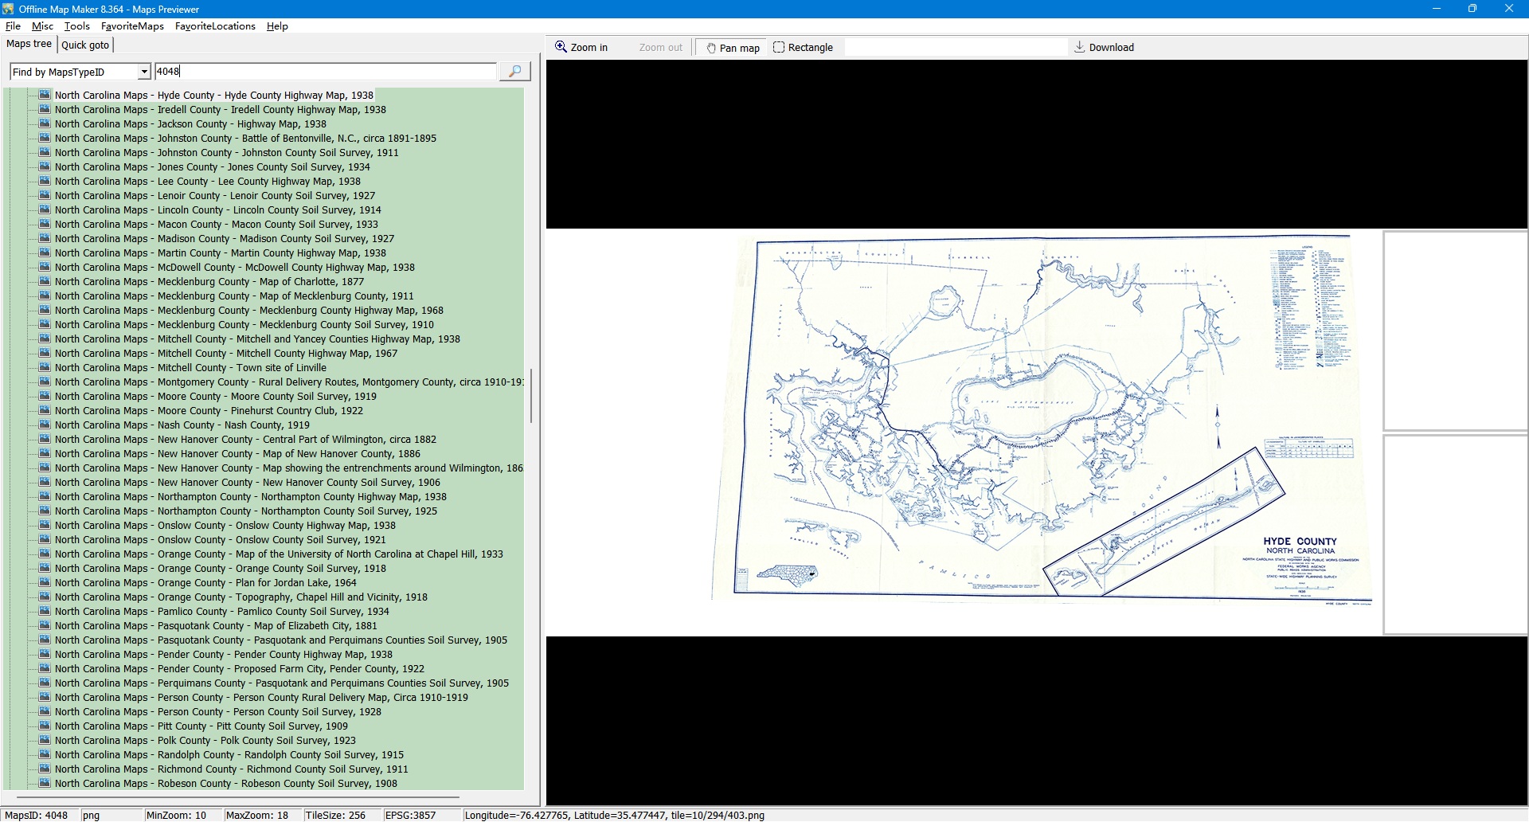
Task: Click the search text field containing 4048
Action: coord(325,72)
